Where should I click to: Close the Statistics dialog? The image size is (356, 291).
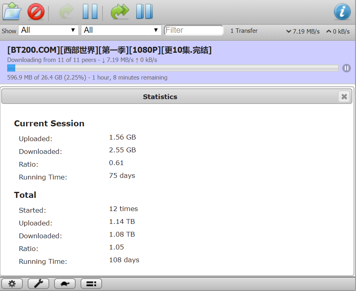[344, 96]
